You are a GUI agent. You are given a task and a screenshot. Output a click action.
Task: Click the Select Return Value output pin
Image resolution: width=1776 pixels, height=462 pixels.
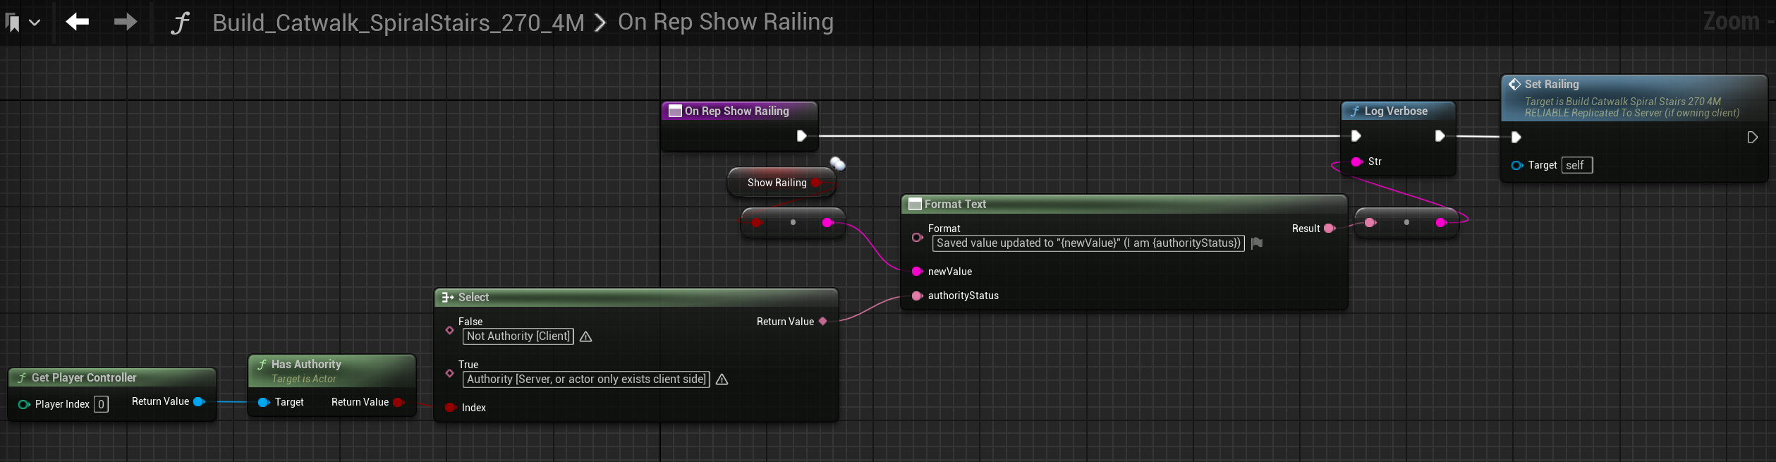822,322
